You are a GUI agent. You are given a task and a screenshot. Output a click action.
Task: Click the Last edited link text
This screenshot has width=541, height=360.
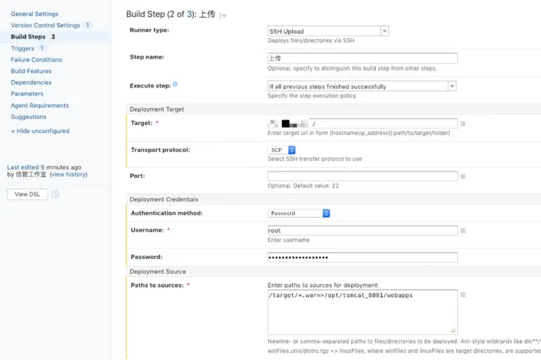(23, 167)
